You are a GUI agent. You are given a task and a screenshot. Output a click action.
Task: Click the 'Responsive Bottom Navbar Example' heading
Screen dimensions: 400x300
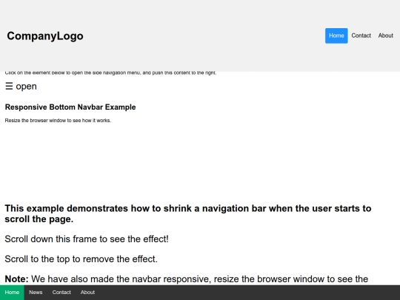[70, 107]
